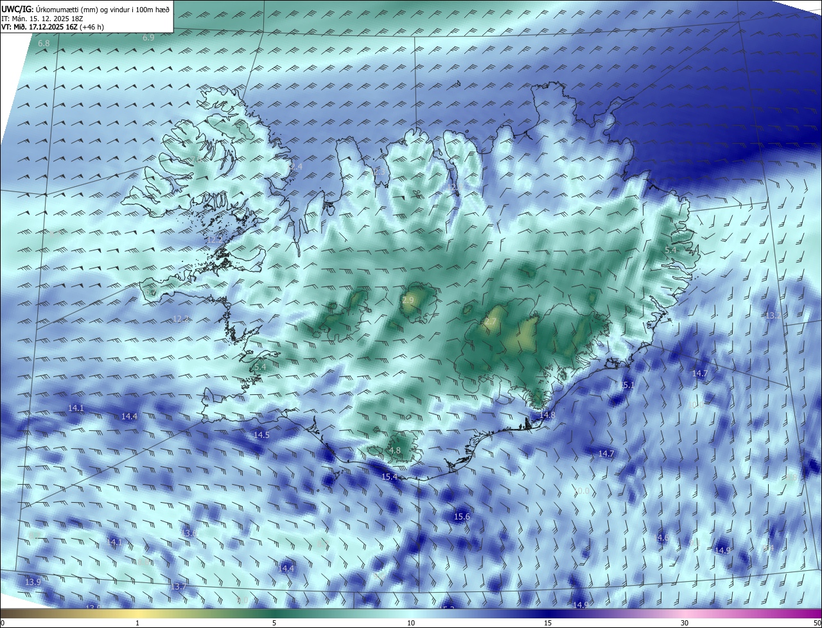Click the 15.4 value label on south coast

click(389, 477)
